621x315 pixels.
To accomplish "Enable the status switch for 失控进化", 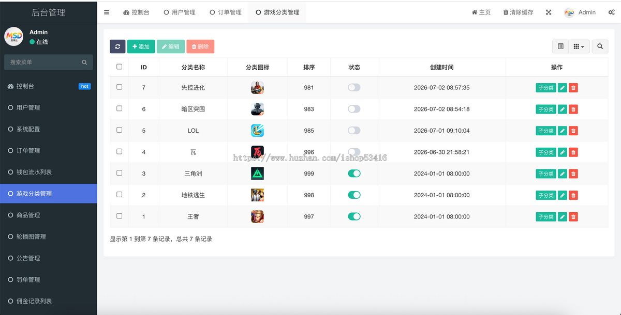I will [354, 88].
